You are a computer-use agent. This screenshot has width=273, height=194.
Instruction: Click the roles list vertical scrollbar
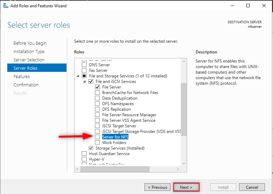[184, 108]
